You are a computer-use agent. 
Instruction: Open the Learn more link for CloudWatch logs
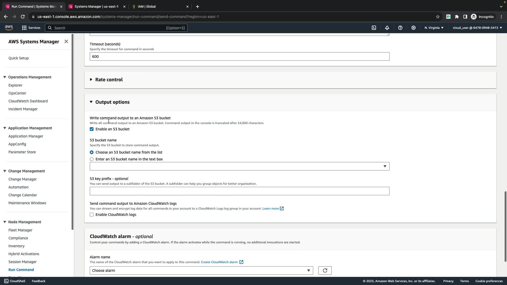[271, 208]
